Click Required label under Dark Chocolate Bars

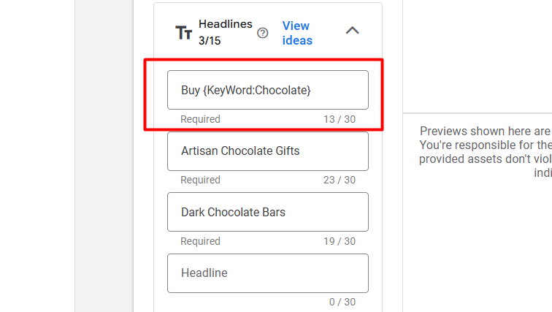[200, 241]
